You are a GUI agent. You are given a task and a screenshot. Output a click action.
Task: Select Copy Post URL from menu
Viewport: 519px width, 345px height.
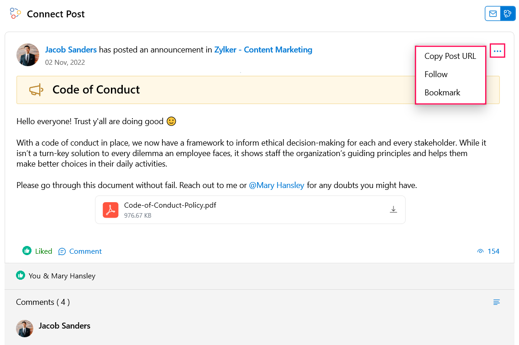tap(450, 56)
